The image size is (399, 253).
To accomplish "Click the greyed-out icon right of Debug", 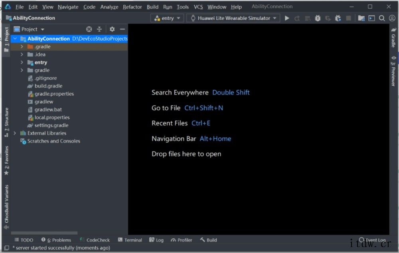I will (x=328, y=18).
